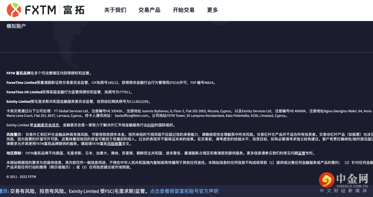Click the Exinity Limited受毛里求斯 paragraph
Image resolution: width=373 pixels, height=197 pixels.
[x=79, y=102]
